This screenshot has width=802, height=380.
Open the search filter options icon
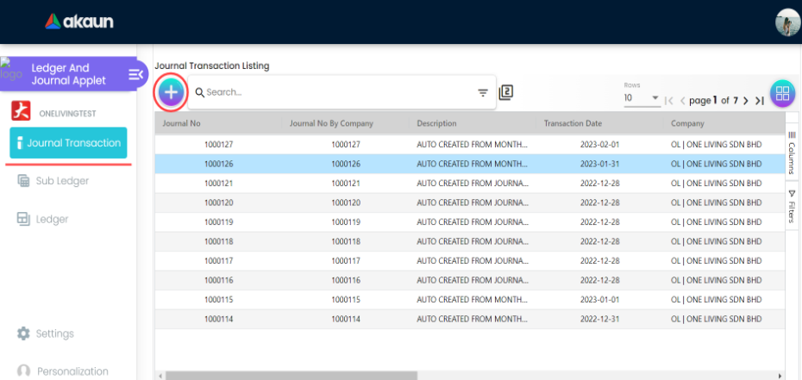tap(483, 92)
